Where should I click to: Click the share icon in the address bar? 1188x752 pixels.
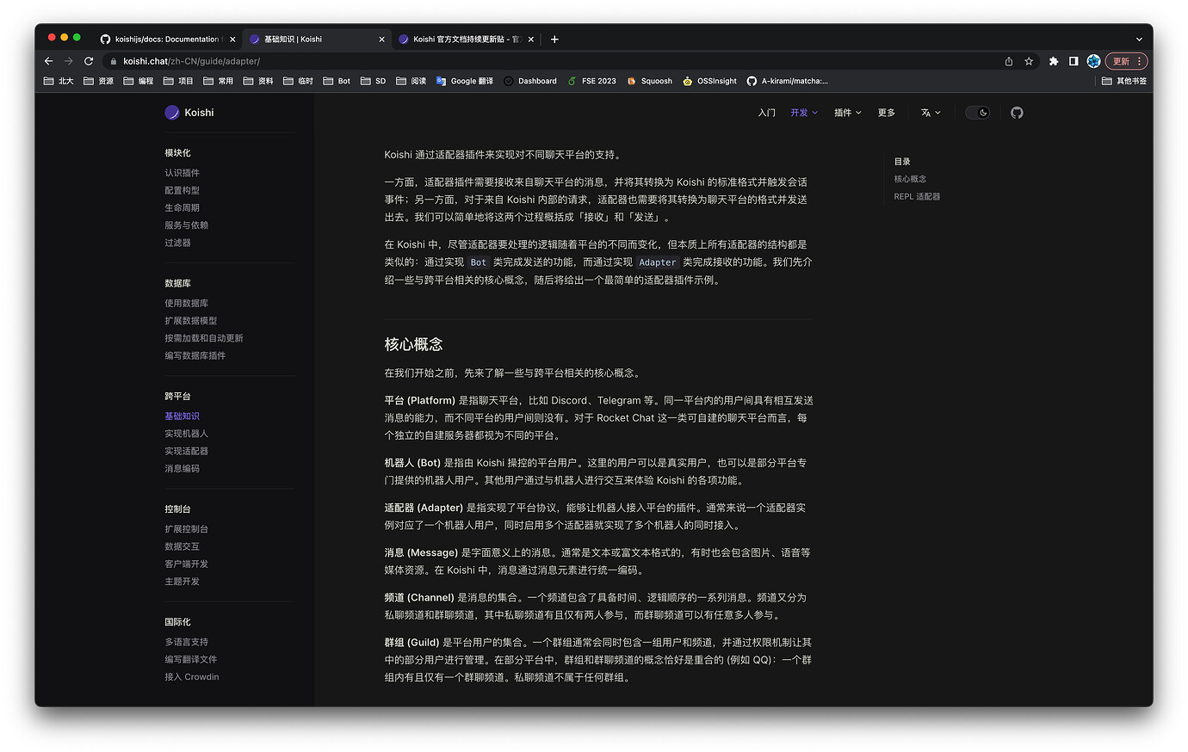pyautogui.click(x=1007, y=61)
